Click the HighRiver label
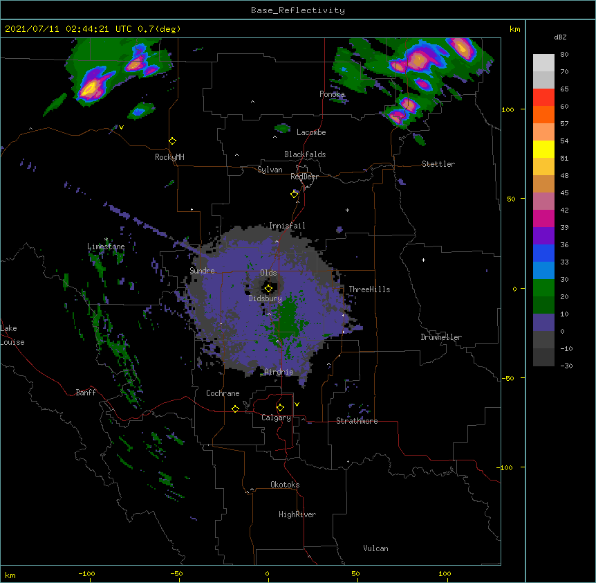This screenshot has height=583, width=596. (x=297, y=514)
